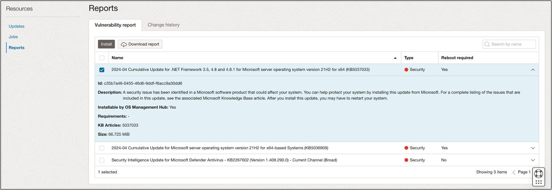Collapse the KB5037033 update details
The image size is (552, 190).
(x=533, y=70)
